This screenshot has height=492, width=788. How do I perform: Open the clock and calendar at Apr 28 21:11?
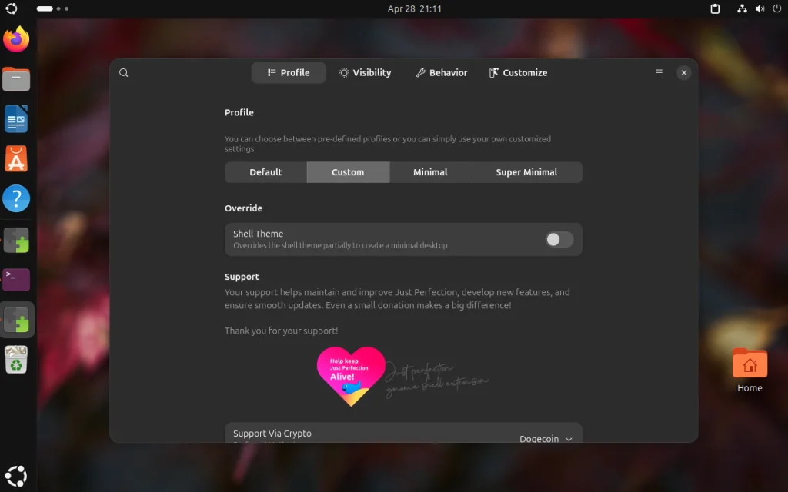pos(414,8)
